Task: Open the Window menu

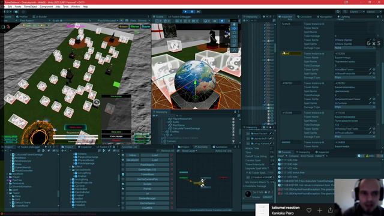Action: pyautogui.click(x=76, y=7)
